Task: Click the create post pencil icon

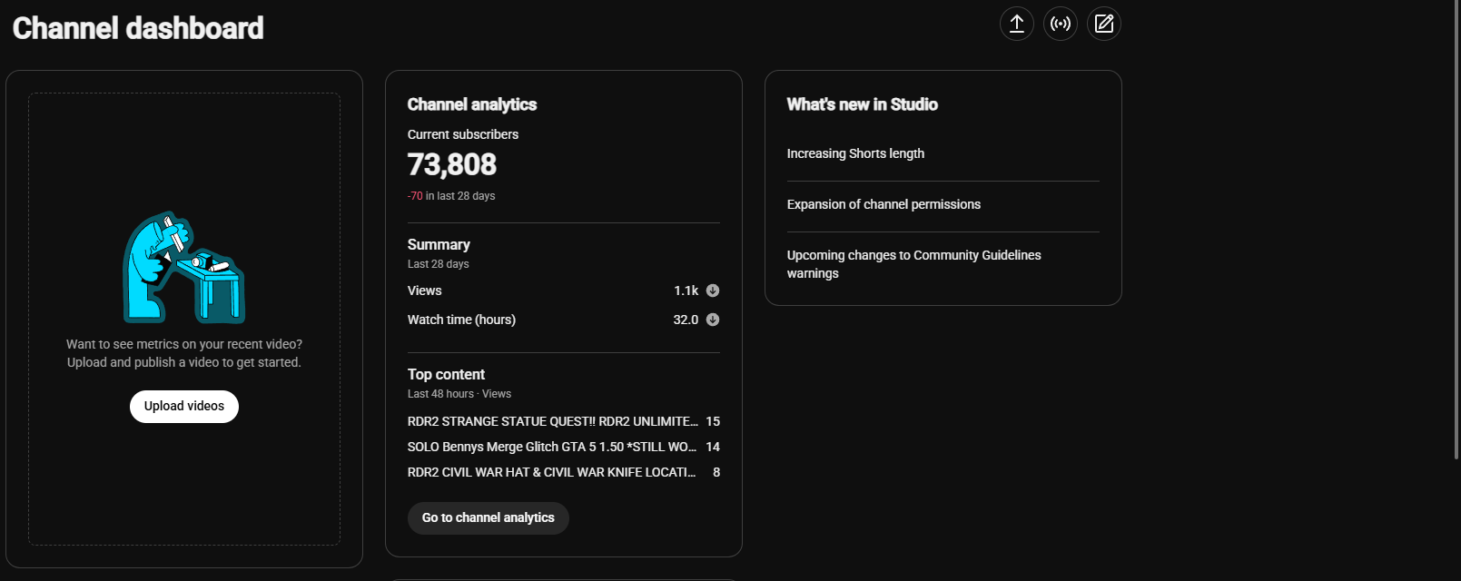Action: (x=1104, y=24)
